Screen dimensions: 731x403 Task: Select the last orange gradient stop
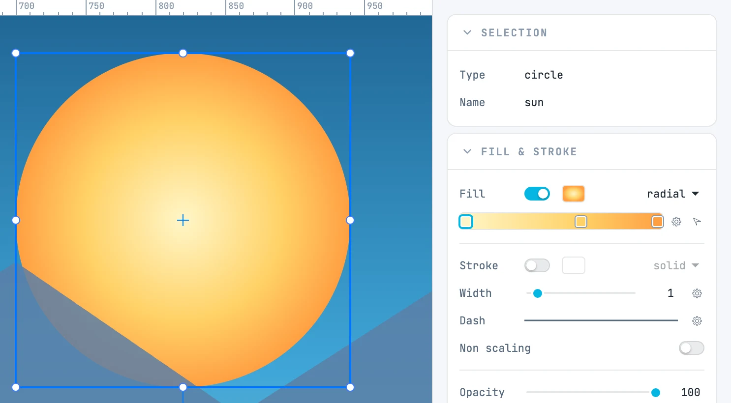(x=658, y=222)
